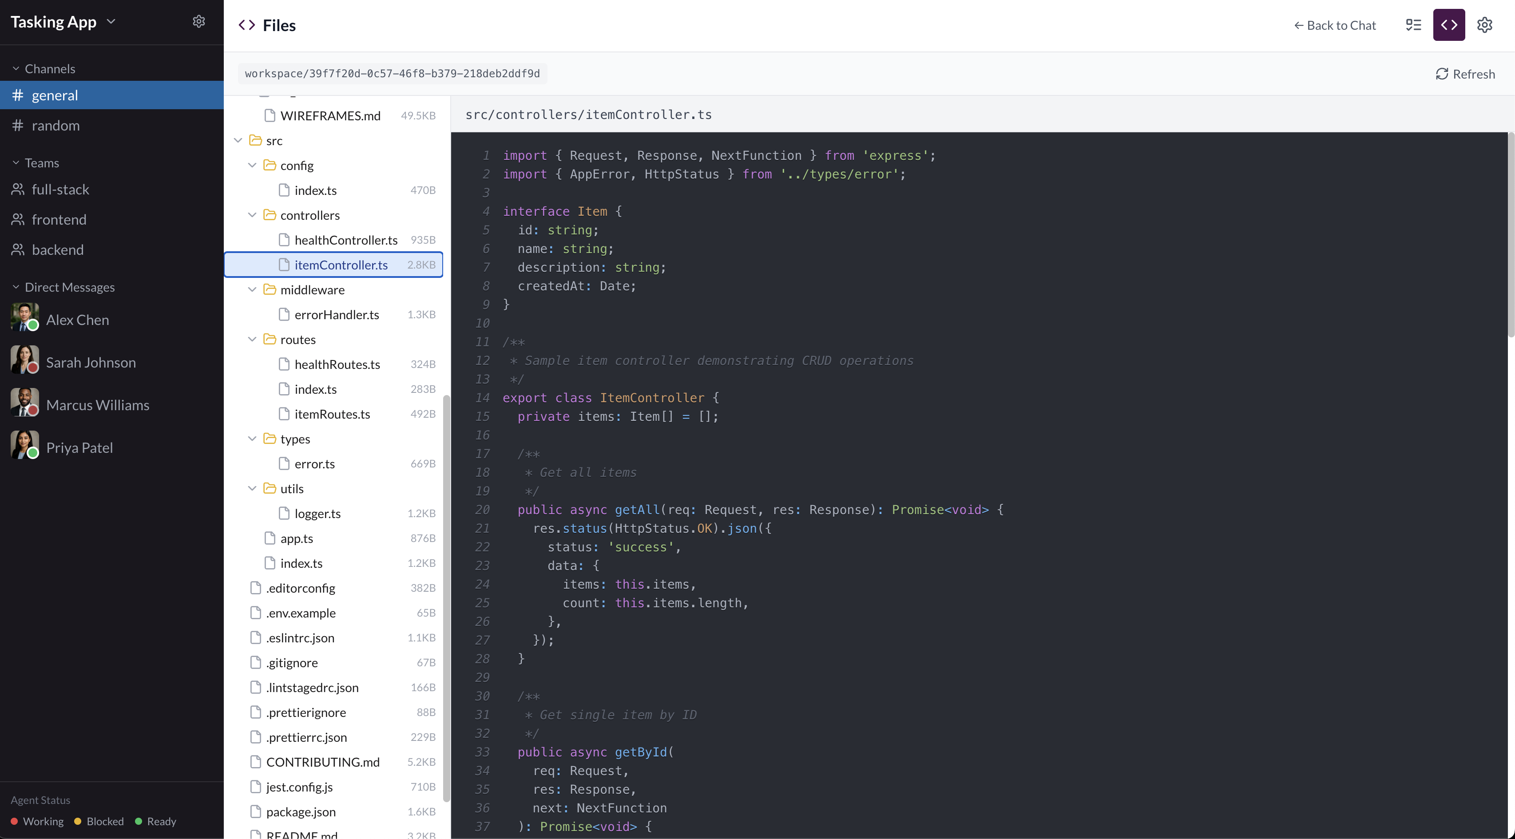Open the itemRoutes.ts file
The width and height of the screenshot is (1515, 839).
331,414
